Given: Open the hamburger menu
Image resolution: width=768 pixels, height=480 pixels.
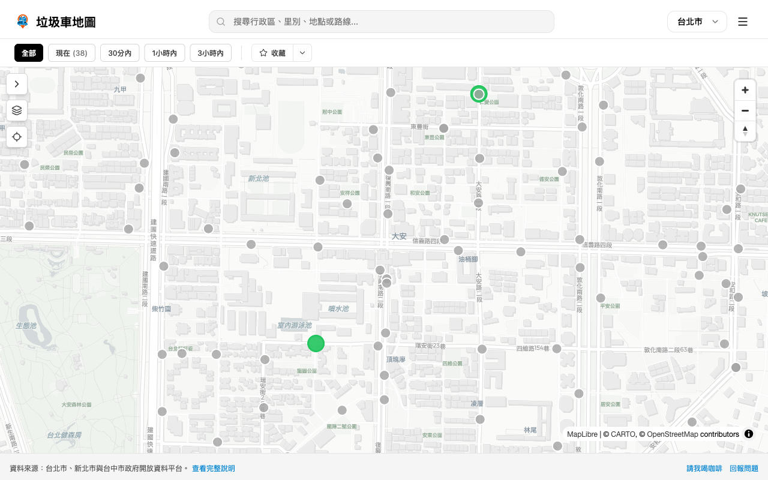Looking at the screenshot, I should click(x=743, y=22).
